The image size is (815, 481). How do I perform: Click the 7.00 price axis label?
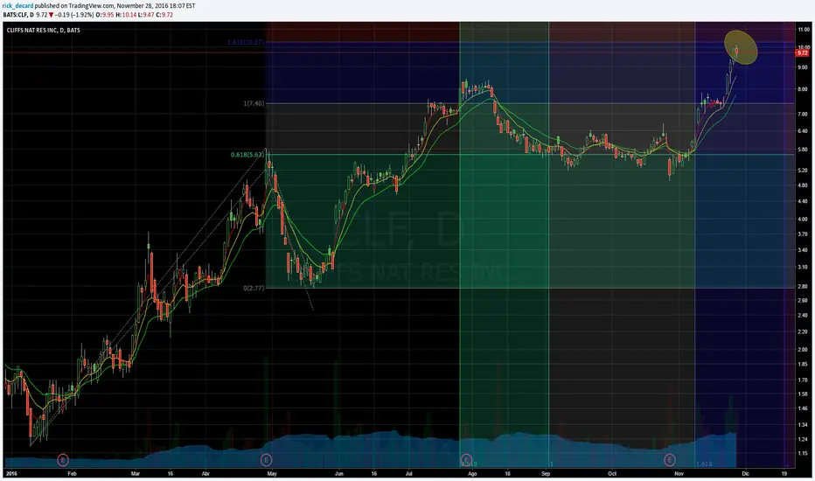tap(803, 115)
